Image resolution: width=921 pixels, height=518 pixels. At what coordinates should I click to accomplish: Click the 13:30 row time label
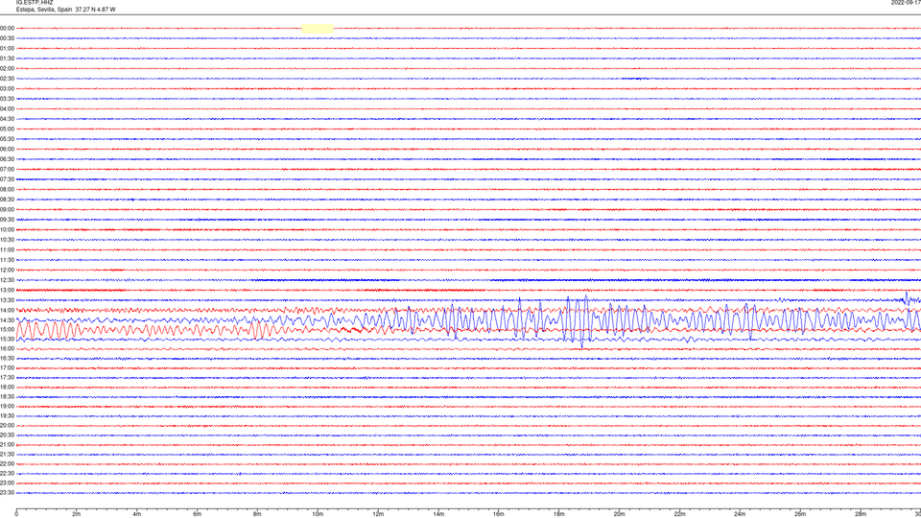click(7, 300)
